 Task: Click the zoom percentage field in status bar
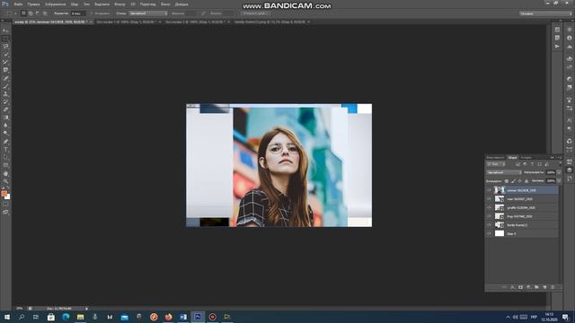pos(20,309)
